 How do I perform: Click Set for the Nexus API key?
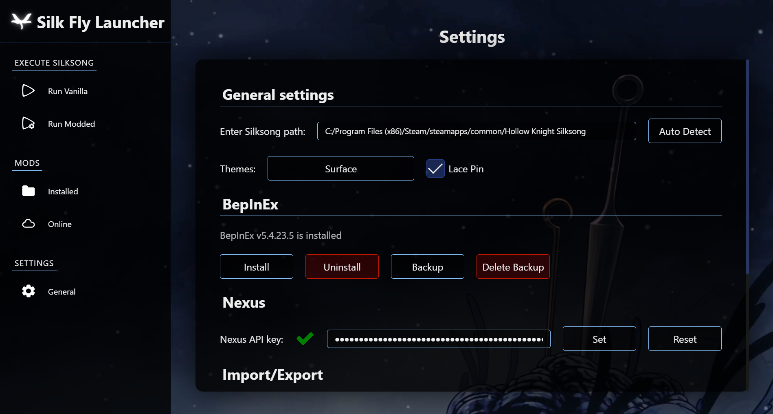[599, 339]
